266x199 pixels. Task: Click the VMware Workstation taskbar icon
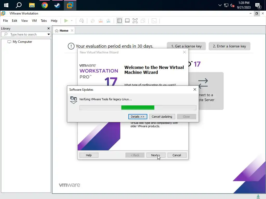pyautogui.click(x=70, y=5)
